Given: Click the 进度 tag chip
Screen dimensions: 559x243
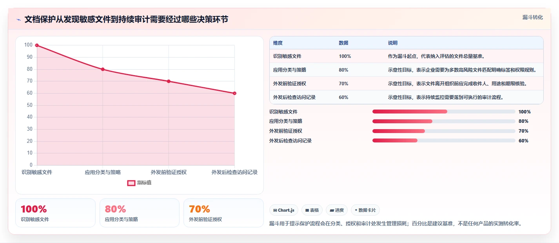Looking at the screenshot, I should pyautogui.click(x=337, y=210).
